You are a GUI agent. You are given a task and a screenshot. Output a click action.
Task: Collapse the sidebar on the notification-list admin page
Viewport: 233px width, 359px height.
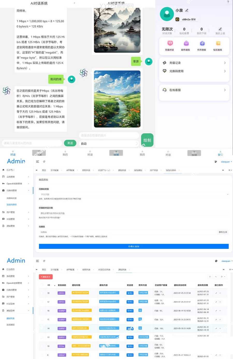point(38,261)
